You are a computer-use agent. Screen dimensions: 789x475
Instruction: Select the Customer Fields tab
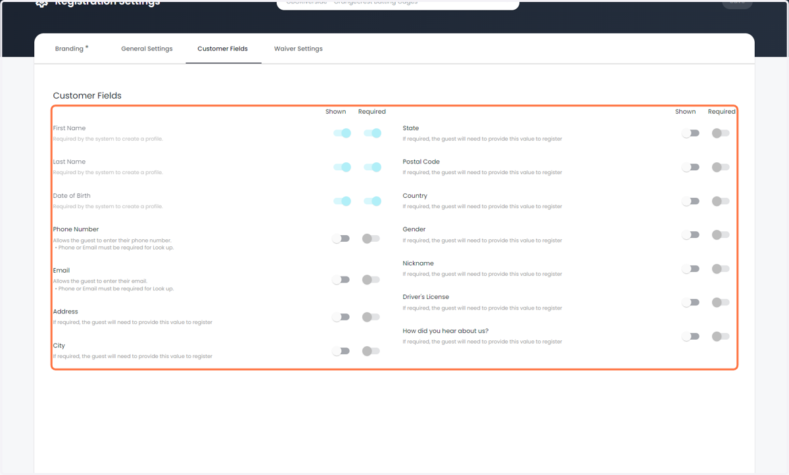click(223, 49)
